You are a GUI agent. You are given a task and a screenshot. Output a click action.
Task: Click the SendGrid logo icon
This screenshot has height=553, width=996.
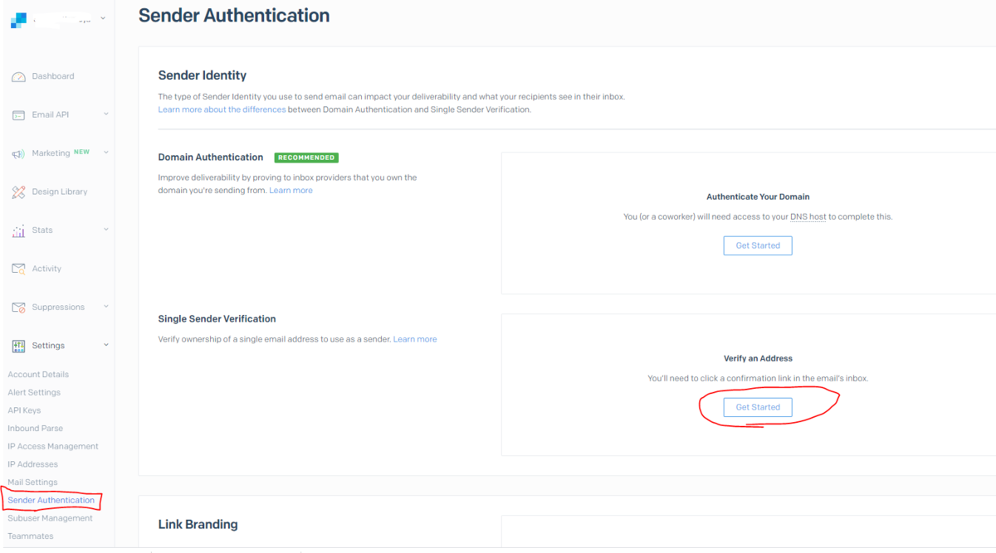(18, 21)
